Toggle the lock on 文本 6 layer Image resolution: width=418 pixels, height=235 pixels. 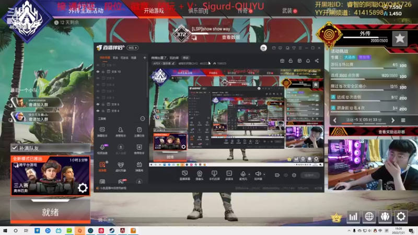(103, 104)
